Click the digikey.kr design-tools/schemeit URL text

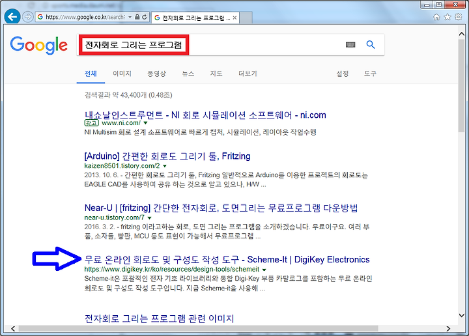pyautogui.click(x=172, y=270)
